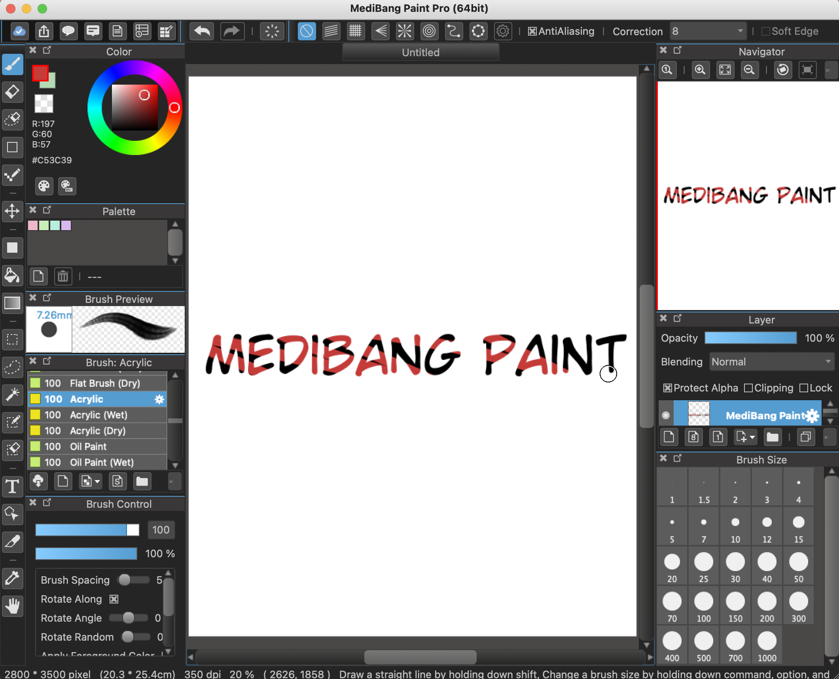
Task: Enable Clipping checkbox in Layer panel
Action: [748, 388]
